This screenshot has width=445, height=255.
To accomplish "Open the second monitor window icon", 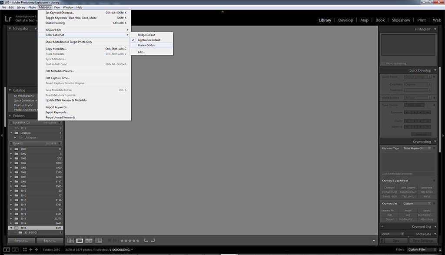I will click(x=14, y=250).
